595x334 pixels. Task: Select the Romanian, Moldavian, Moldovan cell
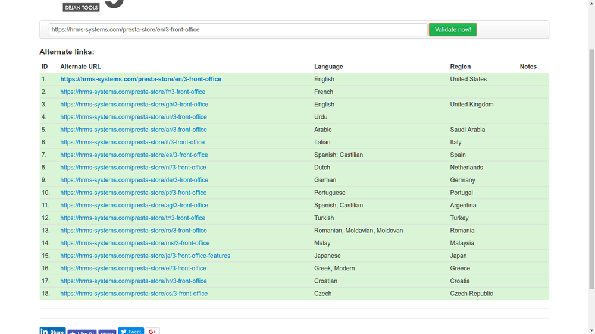(359, 231)
